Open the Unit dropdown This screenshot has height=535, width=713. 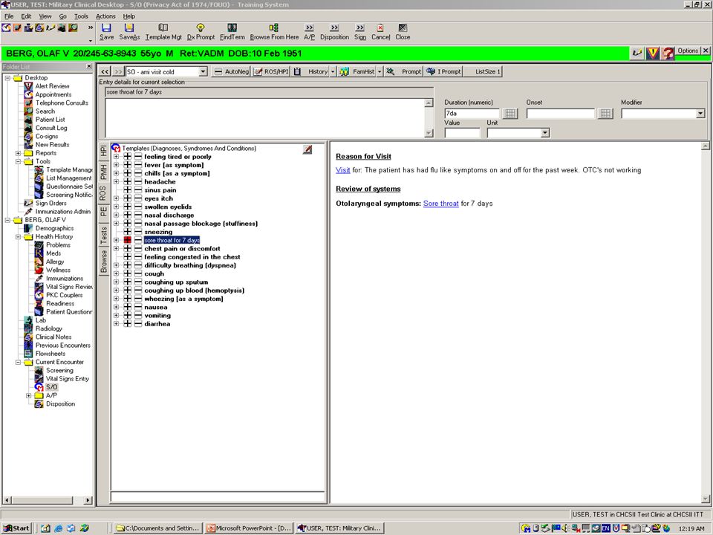pyautogui.click(x=544, y=133)
